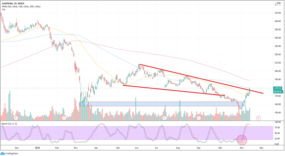Viewport: 285px width, 156px height.
Task: Select the SMAs indicator legend
Action: tap(21, 6)
